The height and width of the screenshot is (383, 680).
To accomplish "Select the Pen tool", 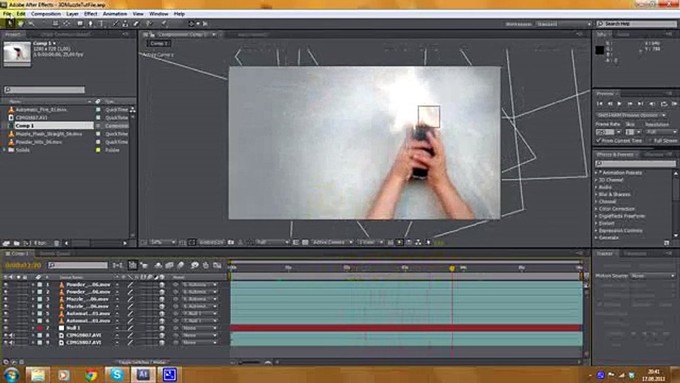I will point(90,23).
